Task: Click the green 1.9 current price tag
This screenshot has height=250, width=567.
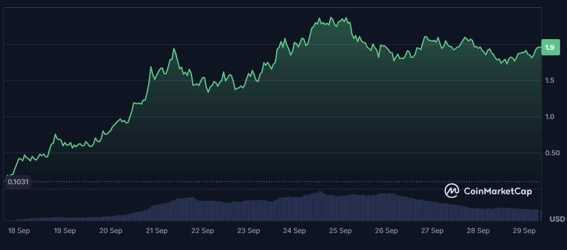Action: point(549,48)
